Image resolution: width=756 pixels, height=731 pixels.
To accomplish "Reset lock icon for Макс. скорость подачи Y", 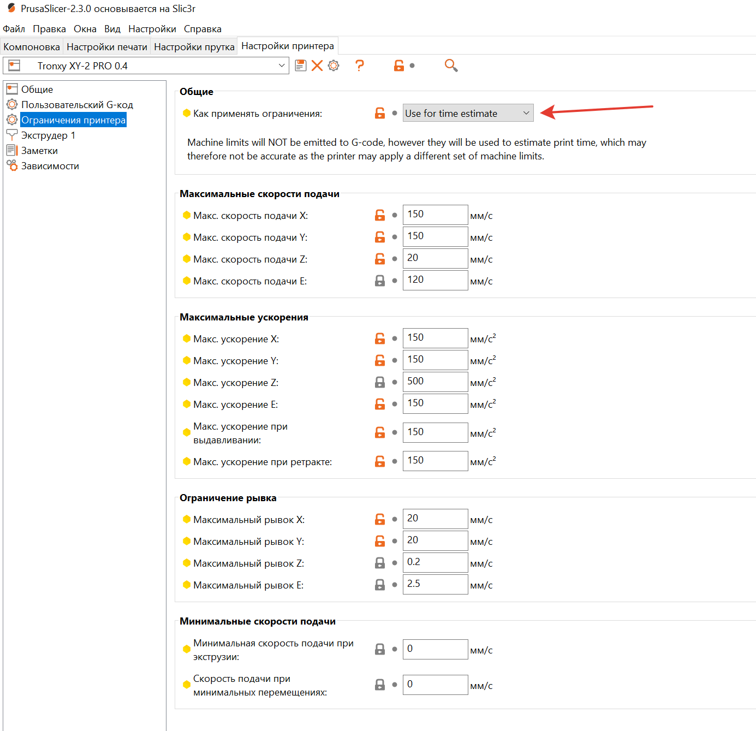I will (x=380, y=237).
